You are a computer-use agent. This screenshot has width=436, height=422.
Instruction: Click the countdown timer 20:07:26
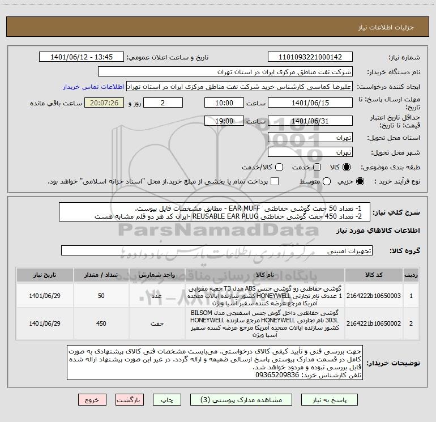pyautogui.click(x=104, y=103)
